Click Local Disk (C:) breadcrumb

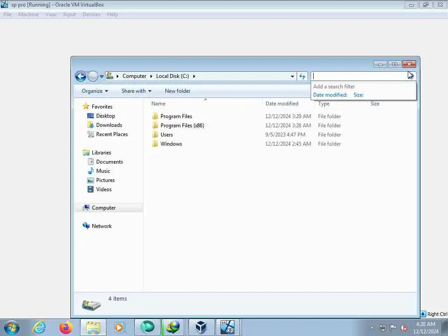point(172,76)
